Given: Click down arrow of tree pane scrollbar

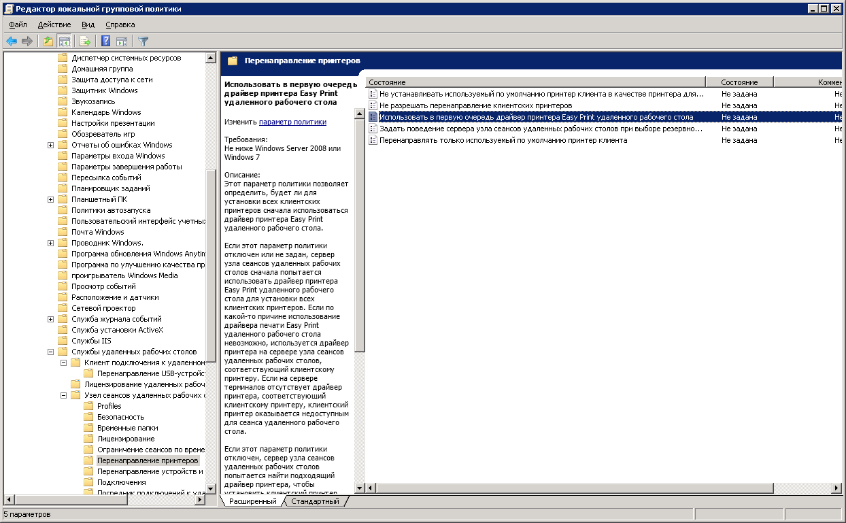Looking at the screenshot, I should coord(211,489).
